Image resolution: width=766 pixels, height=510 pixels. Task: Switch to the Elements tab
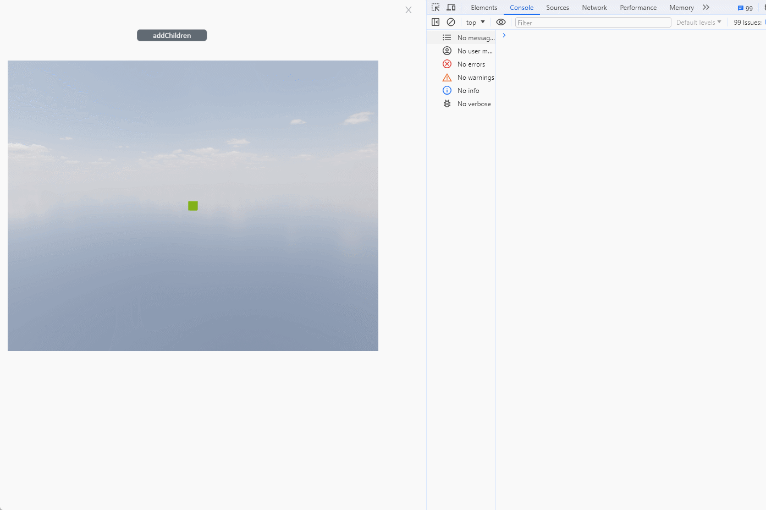coord(484,8)
